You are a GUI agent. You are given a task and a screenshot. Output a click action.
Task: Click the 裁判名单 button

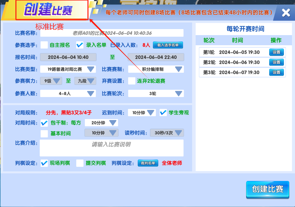pyautogui.click(x=148, y=163)
